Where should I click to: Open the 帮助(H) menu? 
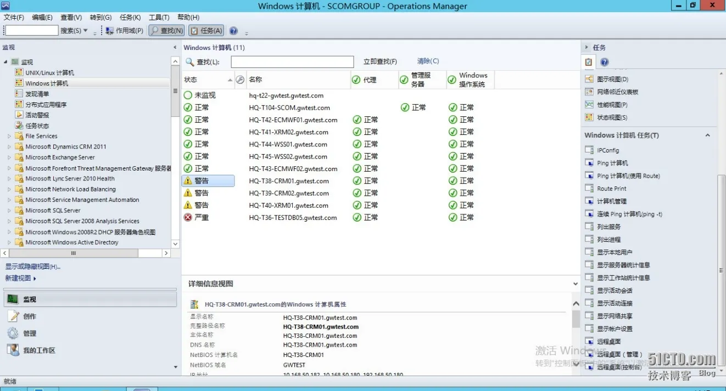[x=188, y=17]
